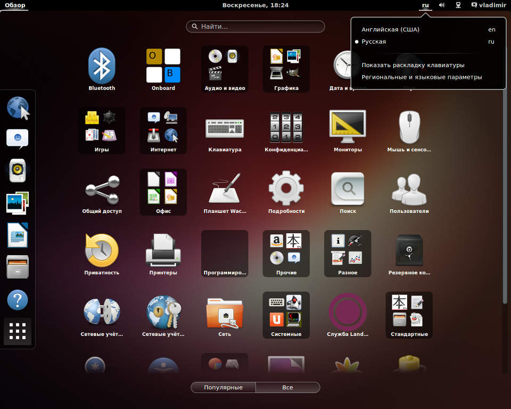
Task: Click the Найти search field
Action: click(x=256, y=26)
